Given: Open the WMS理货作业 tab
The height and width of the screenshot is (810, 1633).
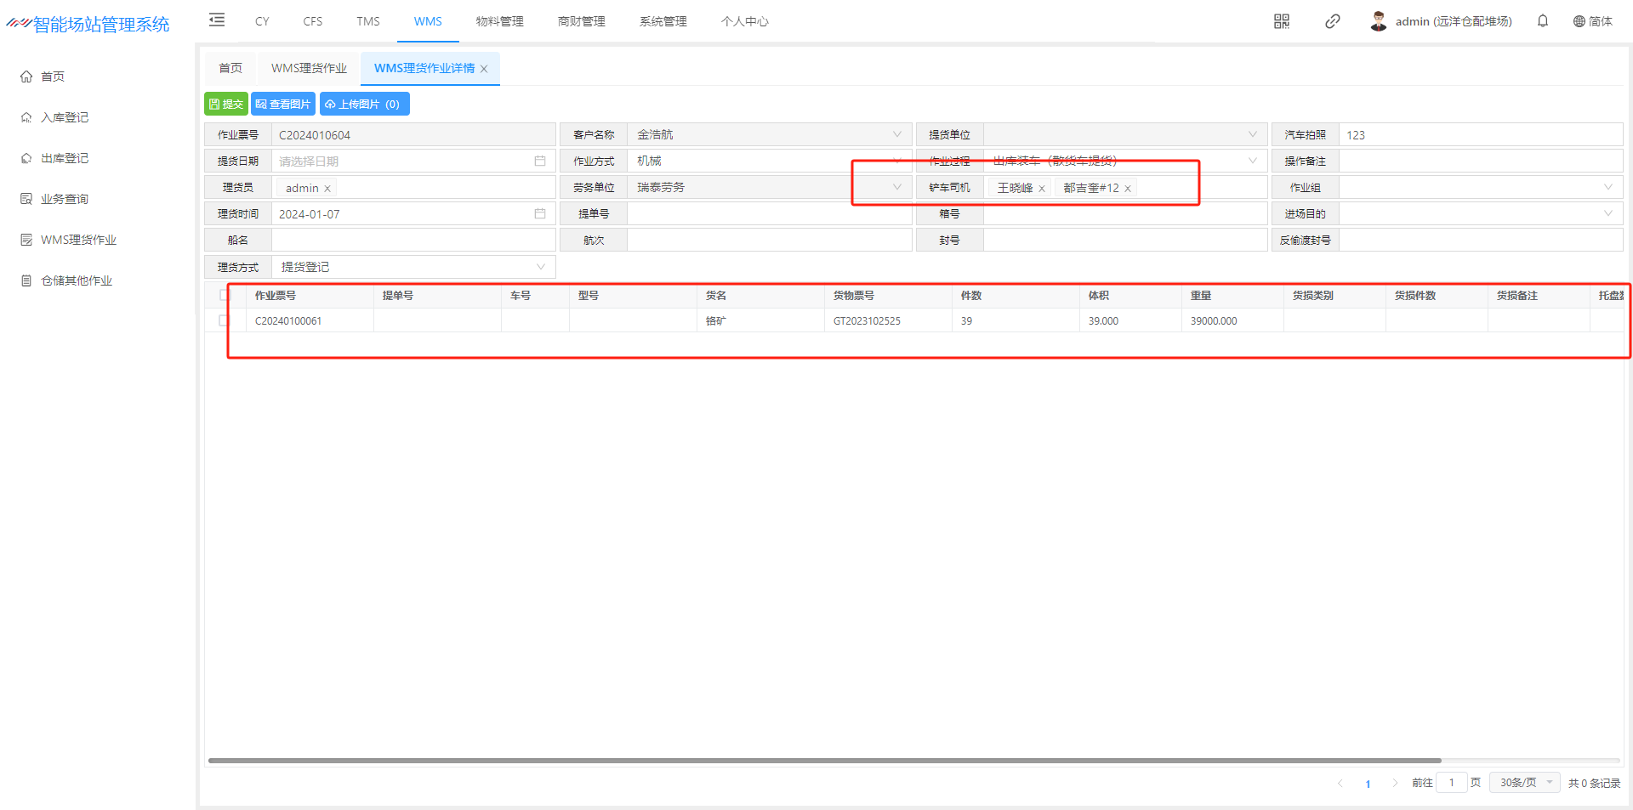Looking at the screenshot, I should pyautogui.click(x=309, y=68).
